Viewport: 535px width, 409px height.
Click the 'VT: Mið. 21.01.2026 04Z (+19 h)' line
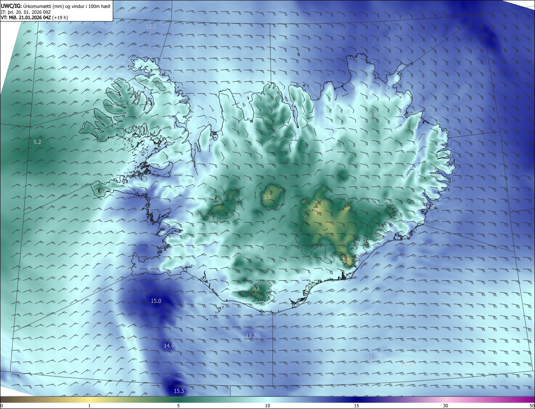34,18
